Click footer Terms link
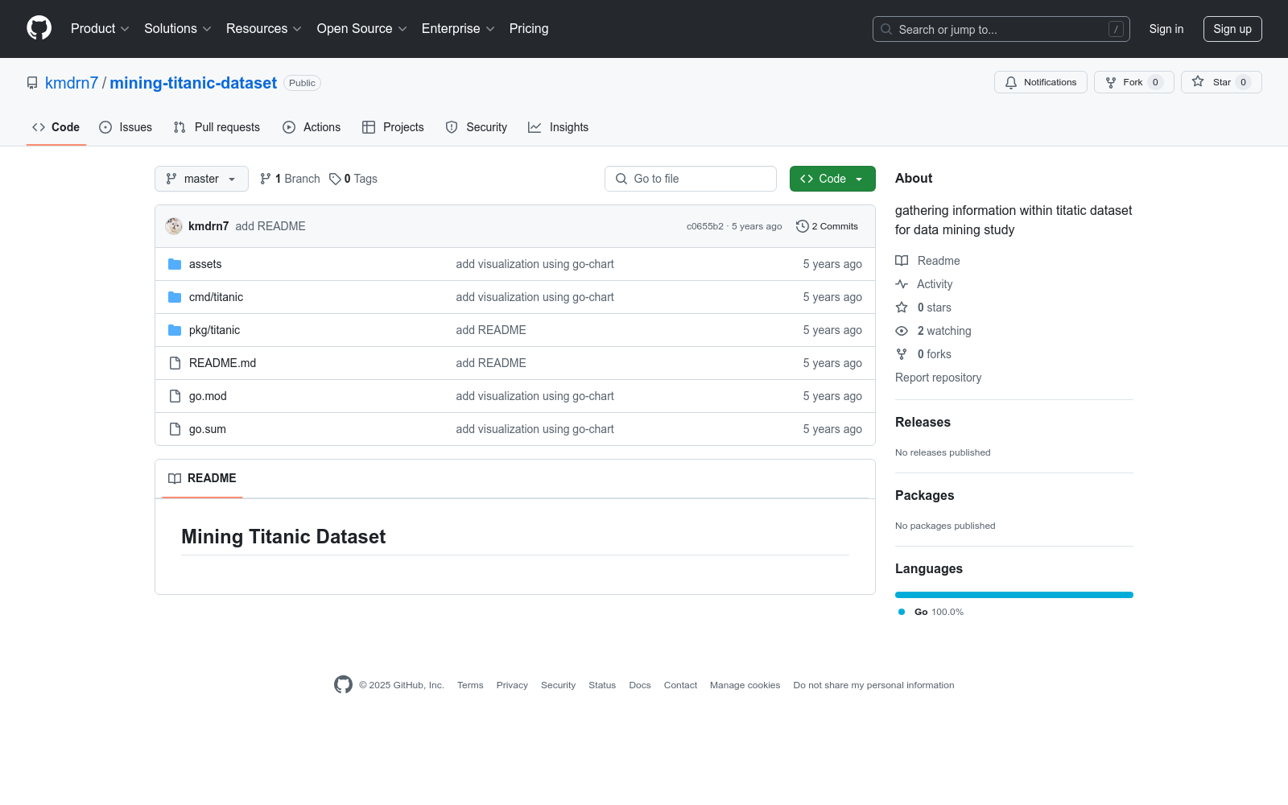The width and height of the screenshot is (1288, 805). [470, 685]
